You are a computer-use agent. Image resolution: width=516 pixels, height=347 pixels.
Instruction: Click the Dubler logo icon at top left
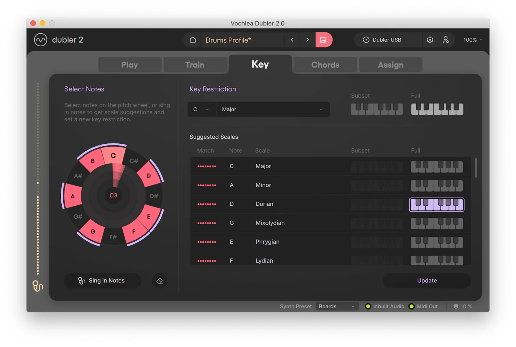tap(41, 40)
